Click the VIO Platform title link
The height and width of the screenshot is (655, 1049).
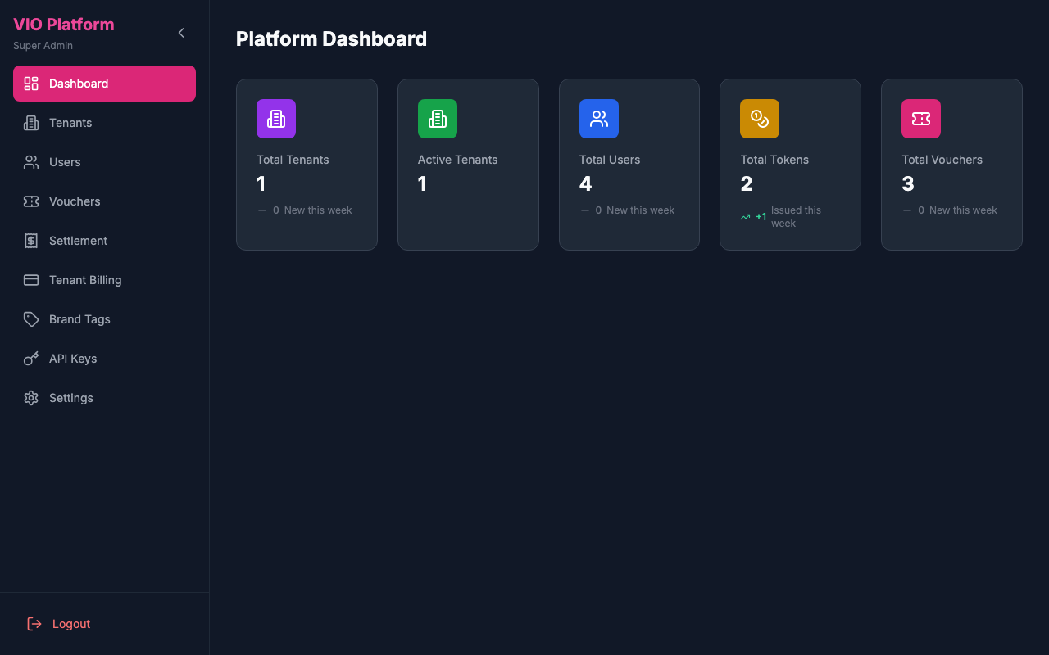click(x=63, y=25)
